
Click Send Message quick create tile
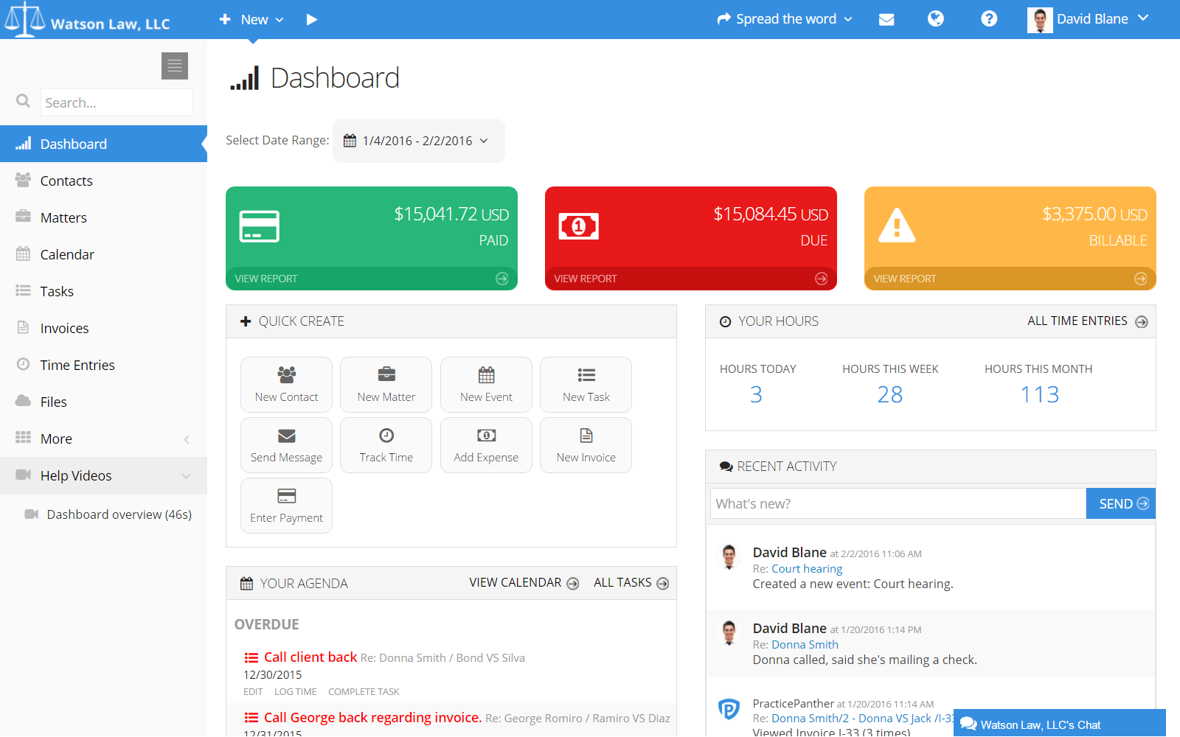[x=286, y=445]
